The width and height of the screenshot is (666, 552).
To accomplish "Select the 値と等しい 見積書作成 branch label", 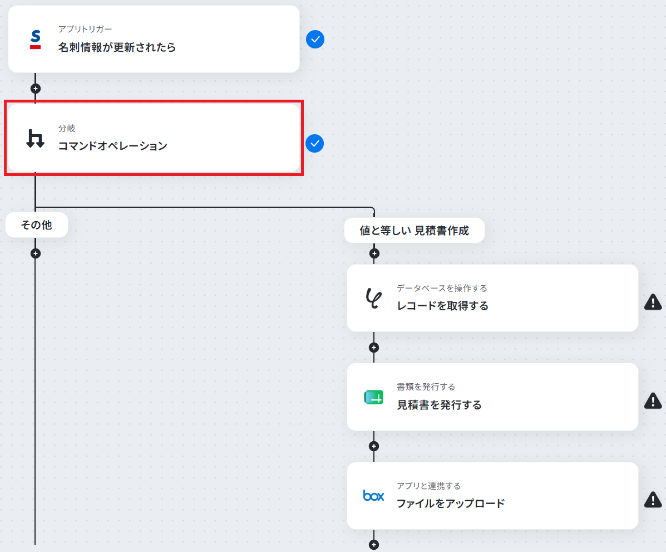I will 414,231.
